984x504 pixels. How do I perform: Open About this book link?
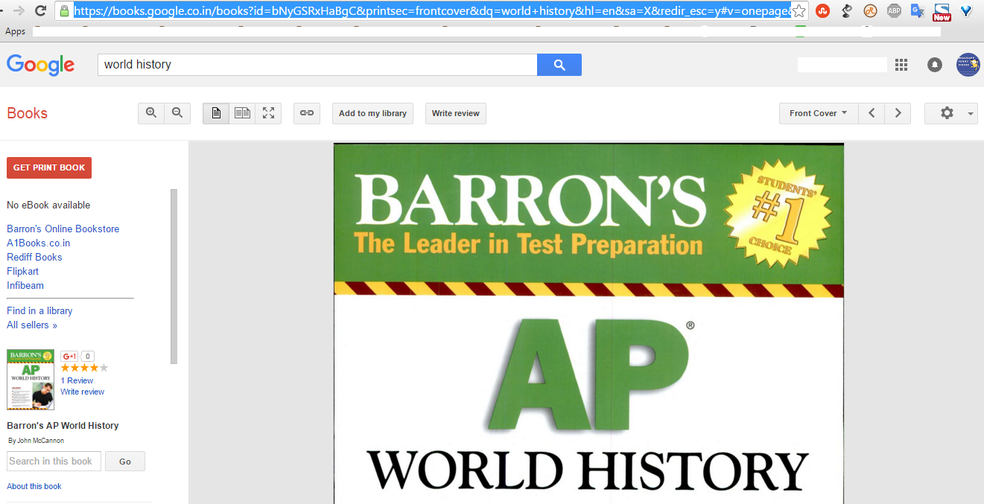(x=34, y=486)
